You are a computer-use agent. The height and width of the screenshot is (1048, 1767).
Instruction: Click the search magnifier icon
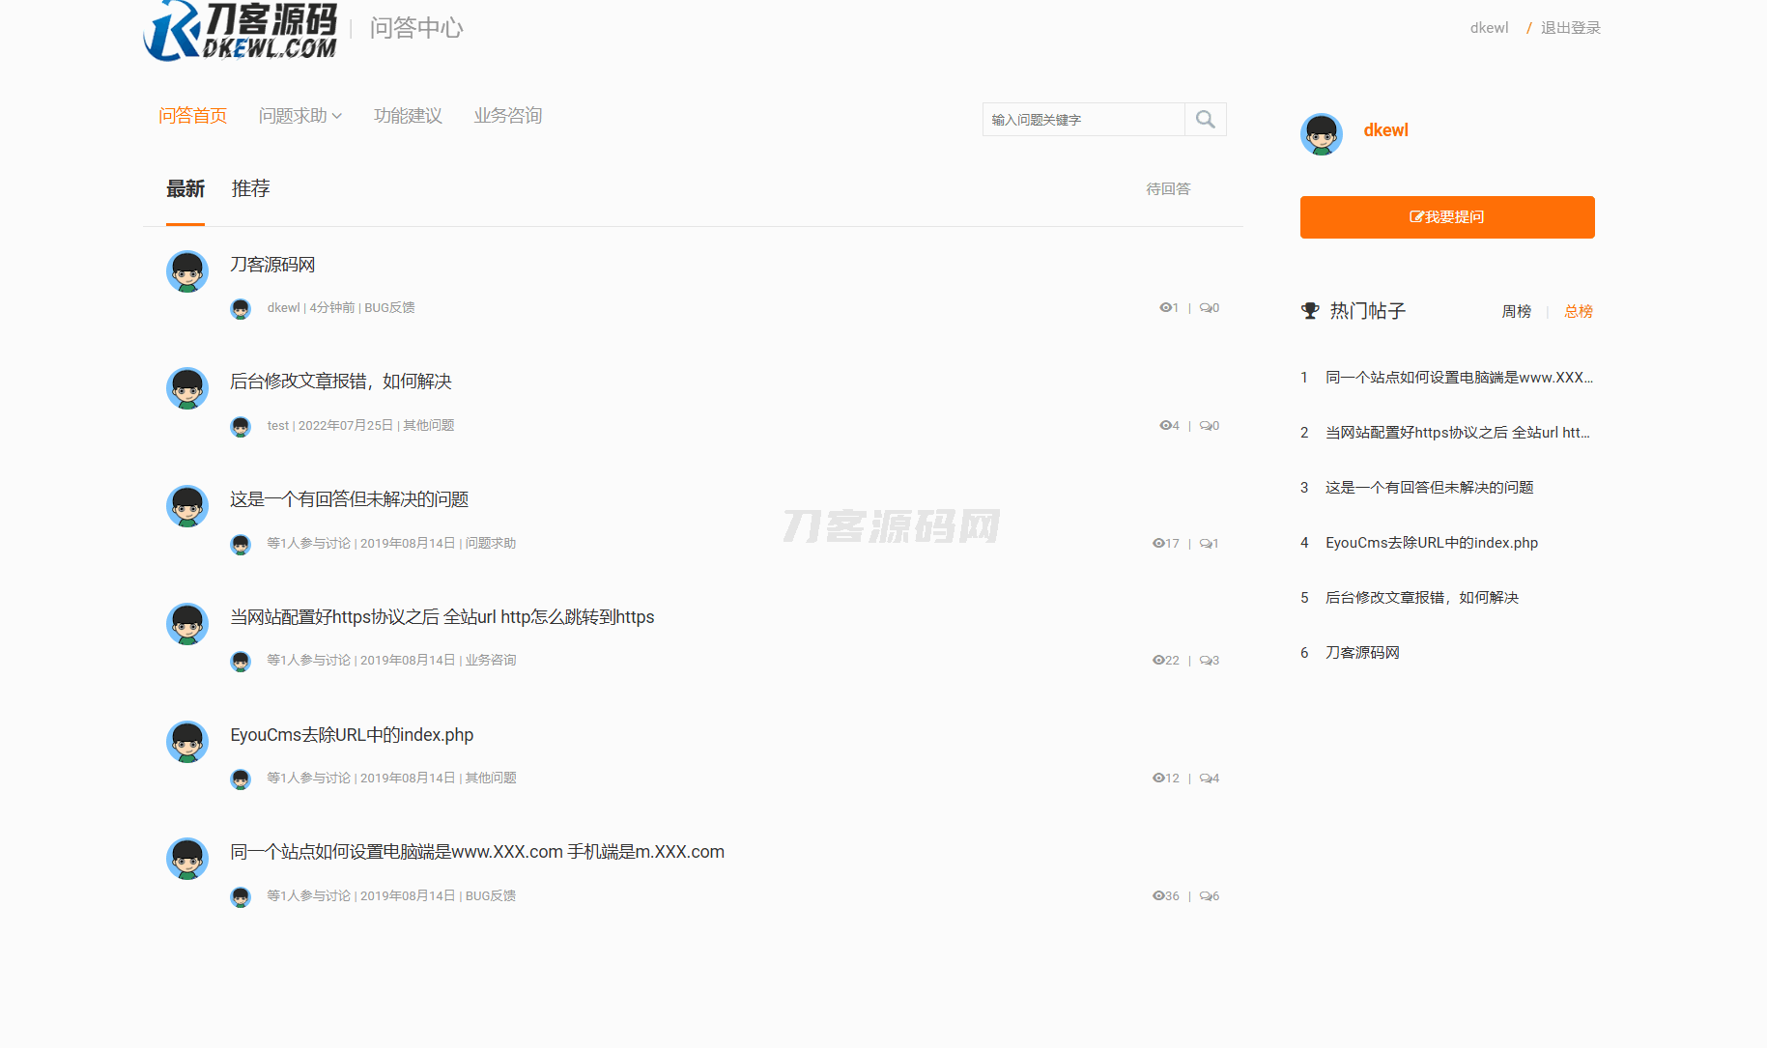point(1205,120)
